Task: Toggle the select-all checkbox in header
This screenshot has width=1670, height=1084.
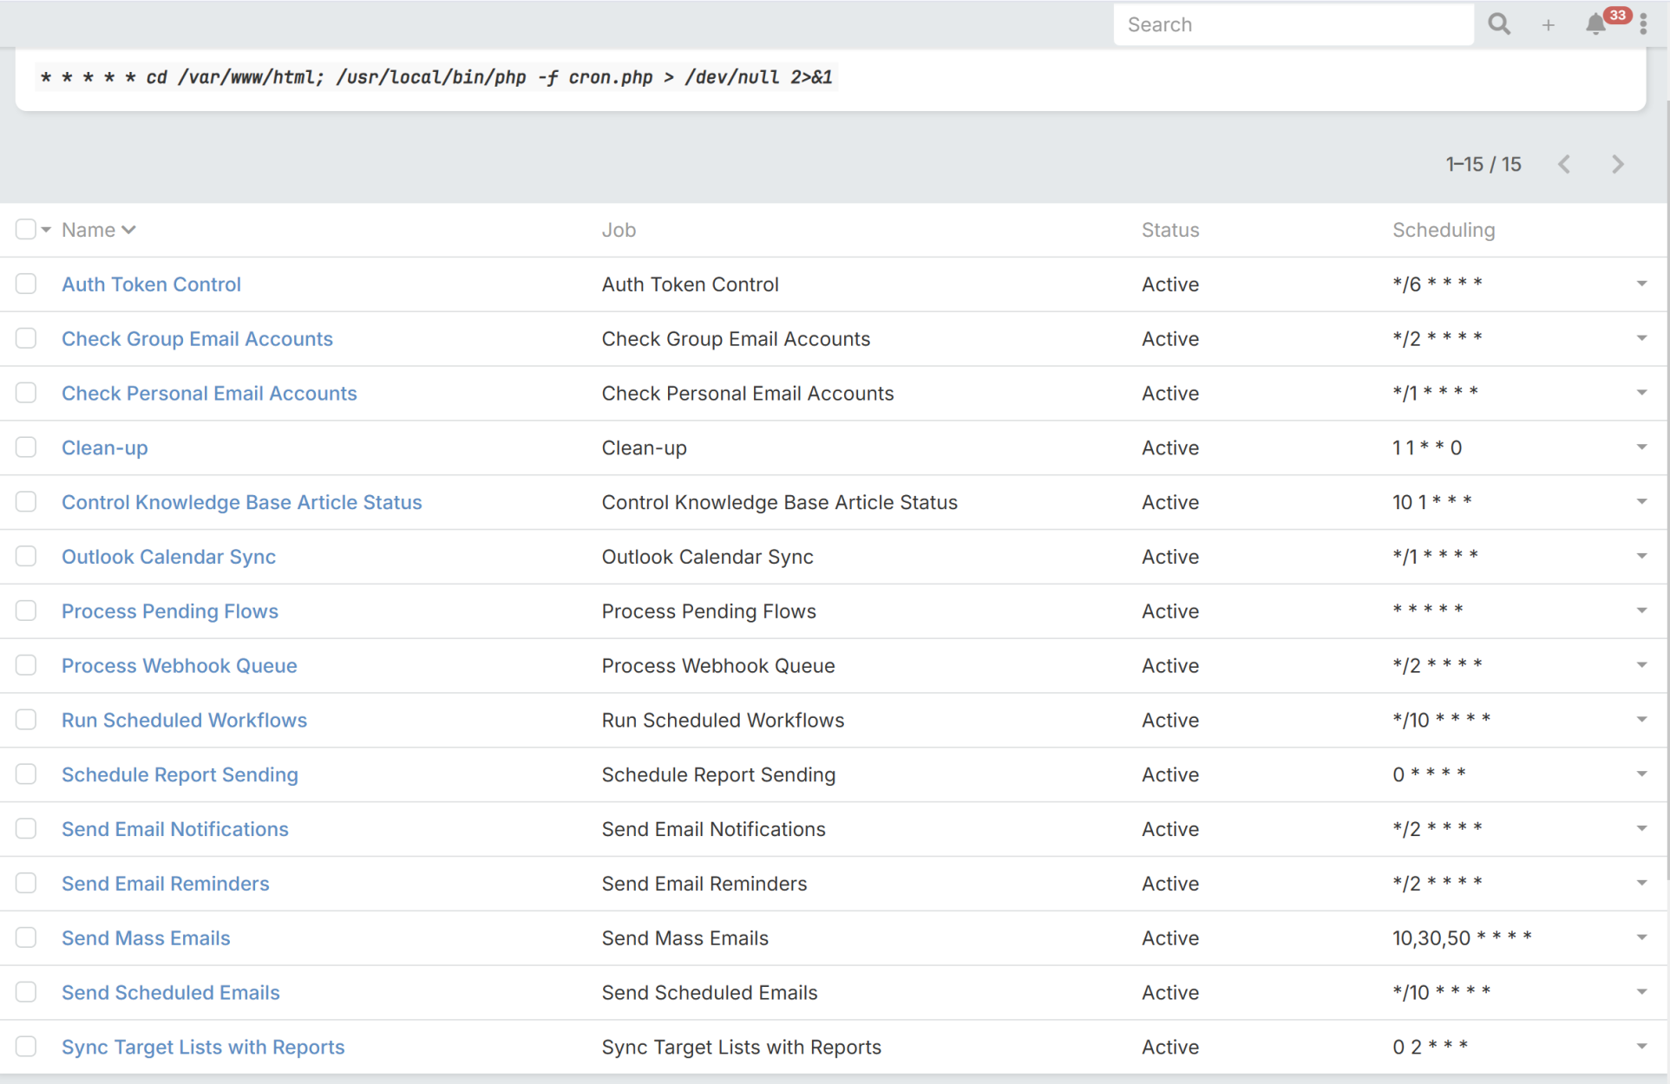Action: click(x=26, y=229)
